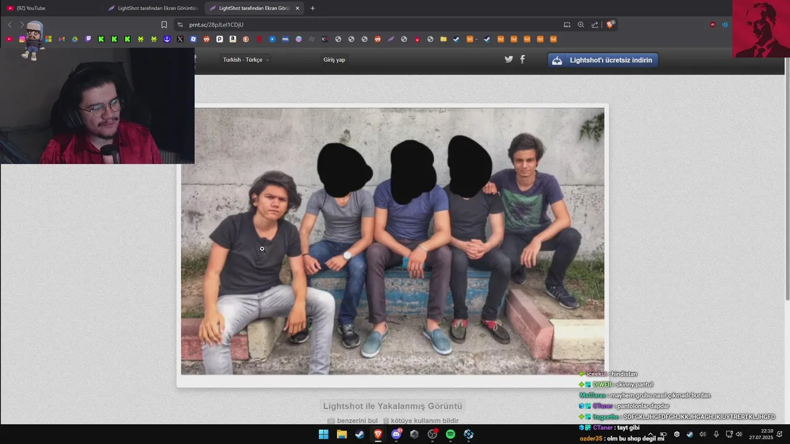This screenshot has height=444, width=790.
Task: Open the Windows Start menu
Action: pos(323,434)
